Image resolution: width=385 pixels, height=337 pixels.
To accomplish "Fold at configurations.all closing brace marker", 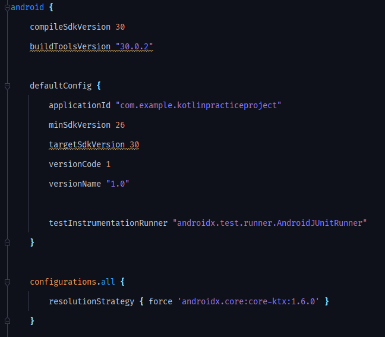I will coord(7,321).
